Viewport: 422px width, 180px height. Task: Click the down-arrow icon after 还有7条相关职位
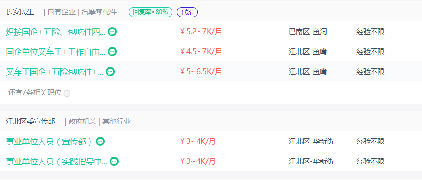pos(67,94)
